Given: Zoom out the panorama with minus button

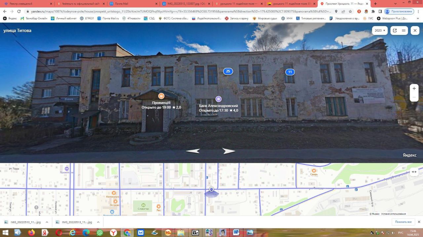Looking at the screenshot, I should (414, 97).
